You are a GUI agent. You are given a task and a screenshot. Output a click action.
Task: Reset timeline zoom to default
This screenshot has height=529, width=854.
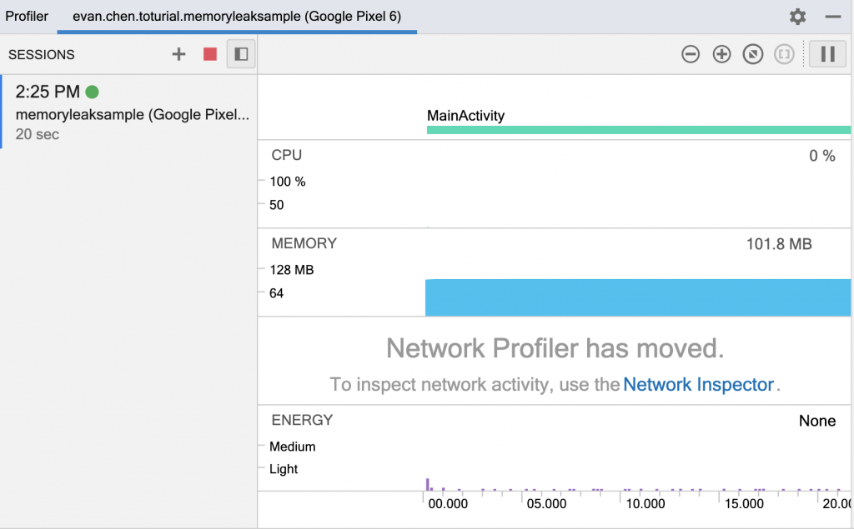click(753, 54)
